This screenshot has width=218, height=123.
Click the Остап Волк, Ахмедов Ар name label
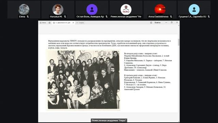[x=90, y=17]
